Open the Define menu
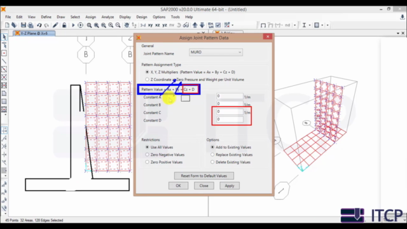The width and height of the screenshot is (407, 229). tap(46, 17)
